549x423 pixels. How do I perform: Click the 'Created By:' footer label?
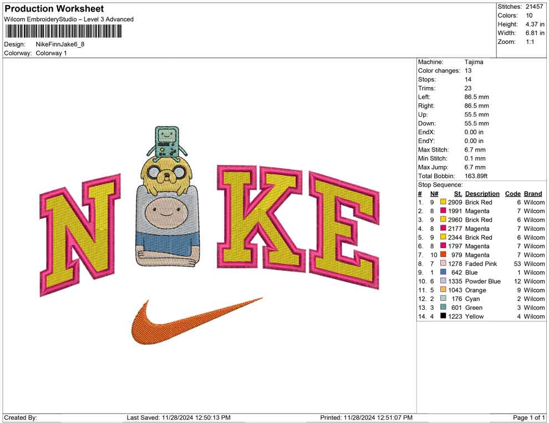coord(21,417)
